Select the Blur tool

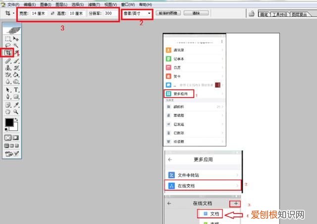tap(8, 82)
